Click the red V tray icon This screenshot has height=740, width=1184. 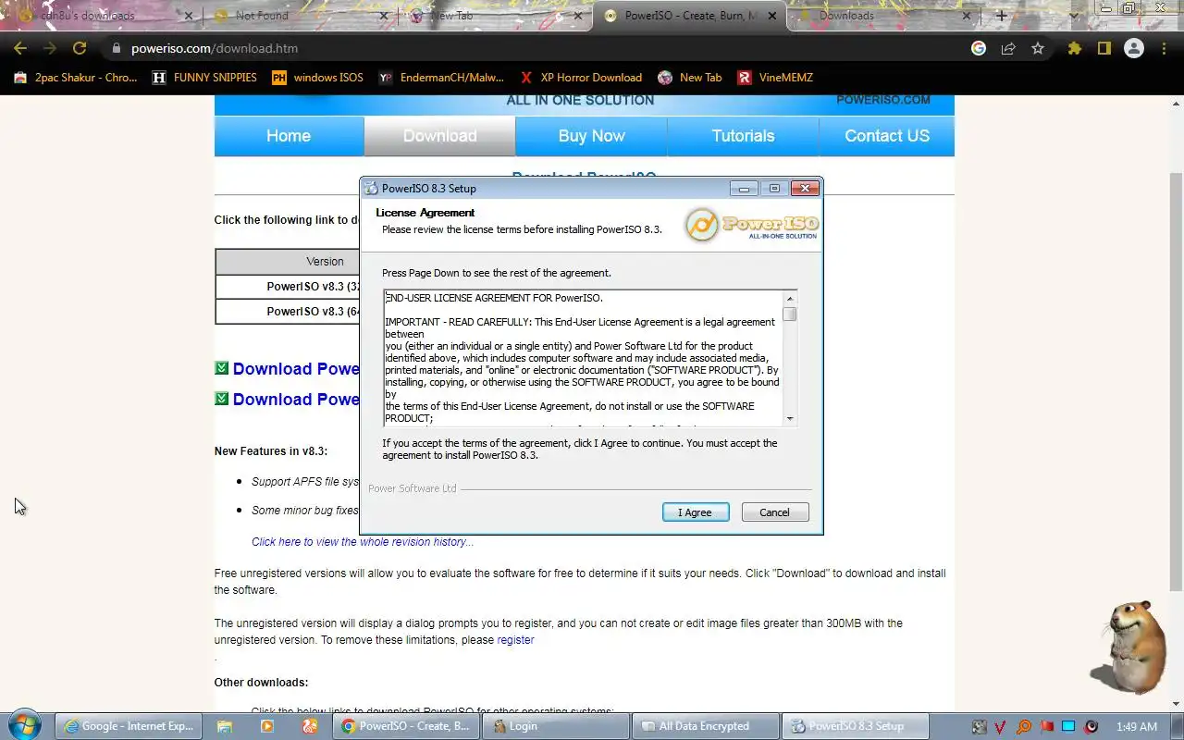tap(1001, 727)
